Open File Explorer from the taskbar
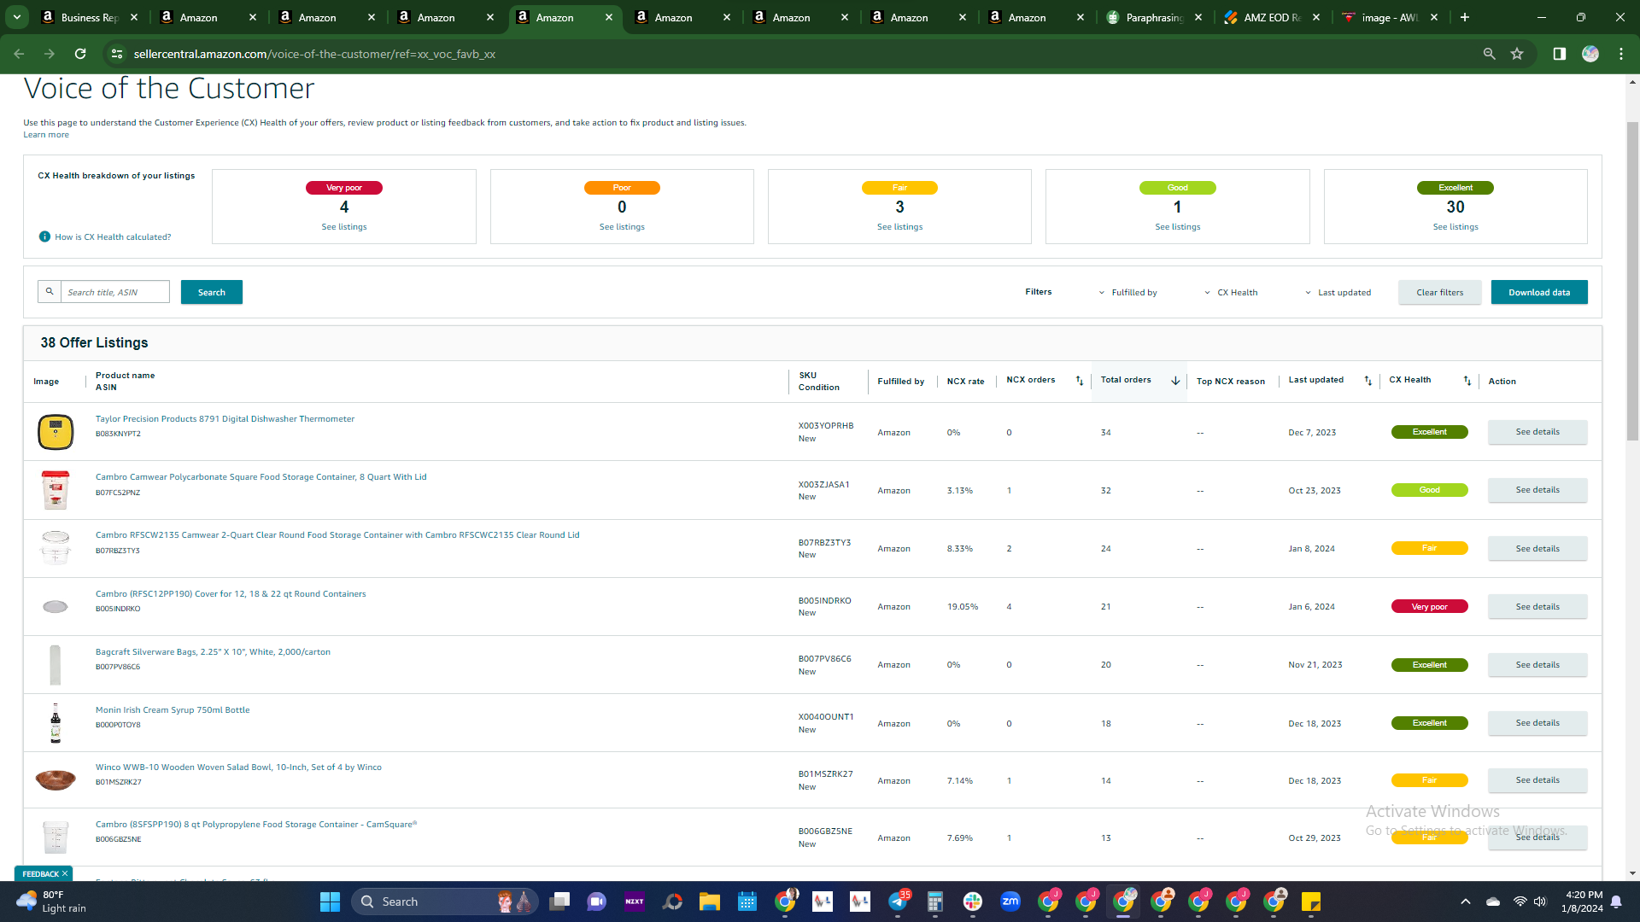Viewport: 1640px width, 922px height. pyautogui.click(x=710, y=902)
